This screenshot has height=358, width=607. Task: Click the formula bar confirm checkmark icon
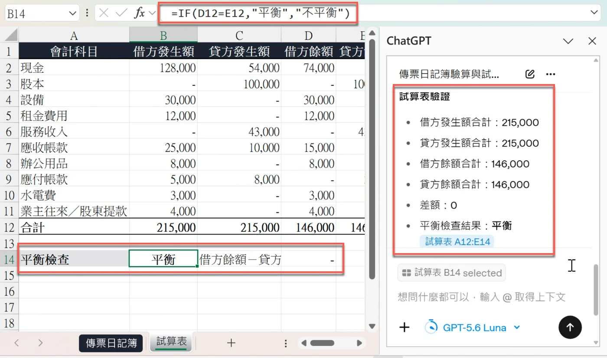(x=121, y=13)
